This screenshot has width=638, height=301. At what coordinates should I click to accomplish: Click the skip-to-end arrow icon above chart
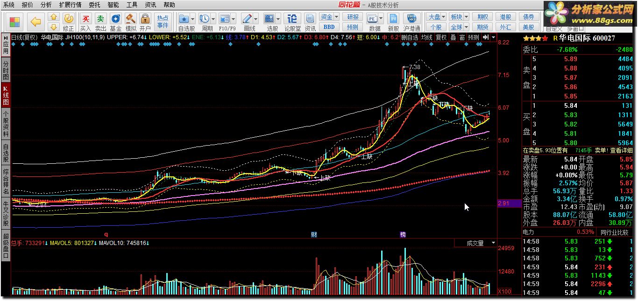pyautogui.click(x=486, y=37)
